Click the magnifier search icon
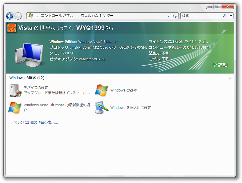This screenshot has height=183, width=242. 225,16
